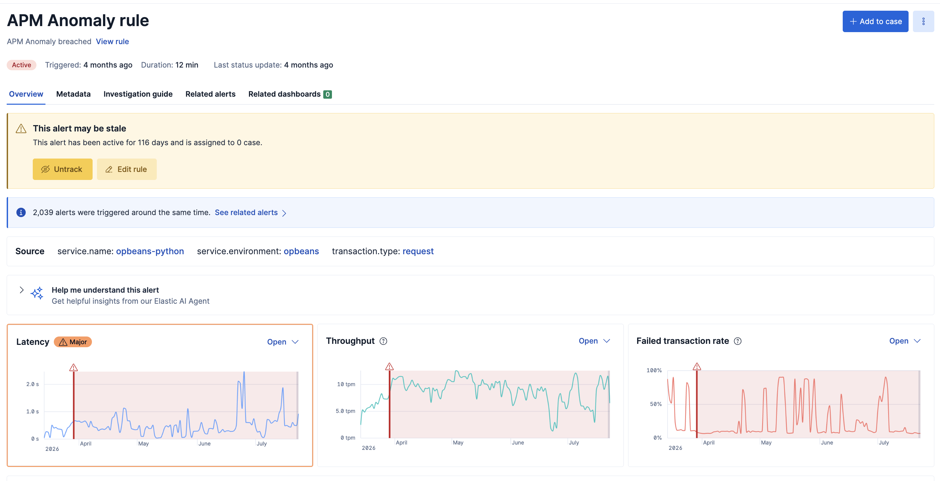The height and width of the screenshot is (481, 940).
Task: Open the Investigation guide tab
Action: (x=138, y=94)
